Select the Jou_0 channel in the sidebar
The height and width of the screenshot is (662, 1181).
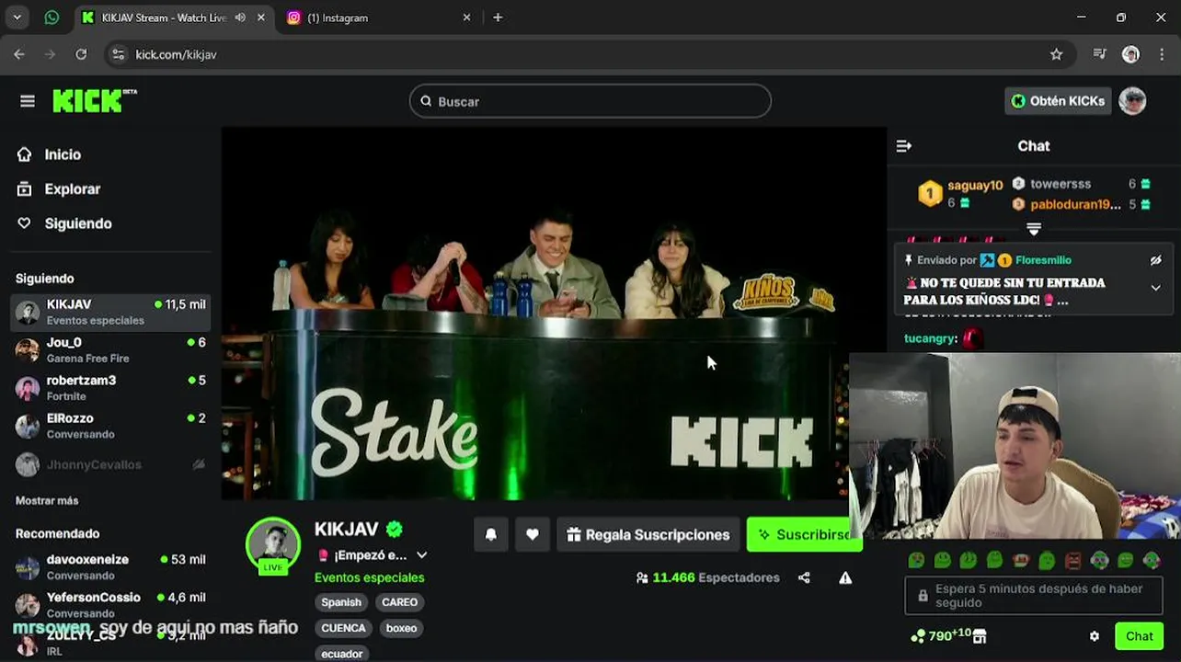[x=110, y=349]
